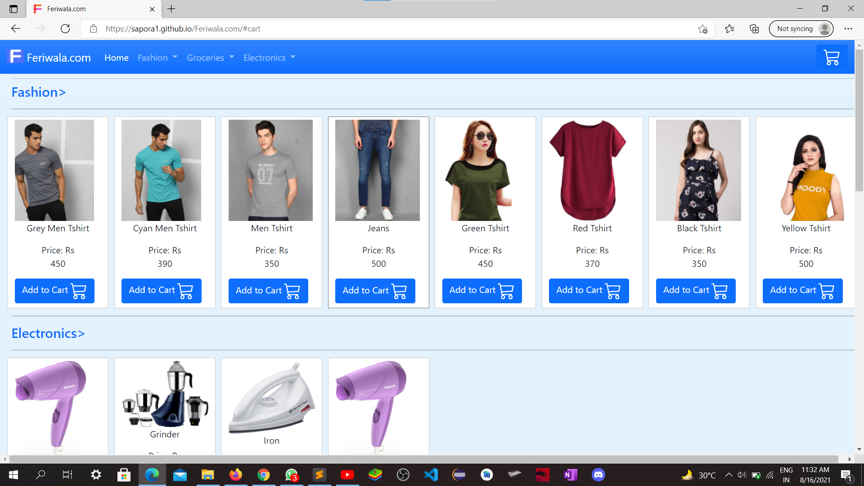Add the Red Tshirt to cart
The height and width of the screenshot is (486, 864).
[589, 291]
